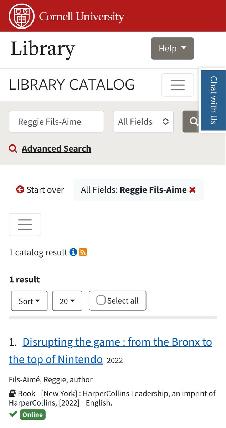The image size is (226, 428).
Task: Open the LIBRARY CATALOG title link
Action: coord(72,85)
